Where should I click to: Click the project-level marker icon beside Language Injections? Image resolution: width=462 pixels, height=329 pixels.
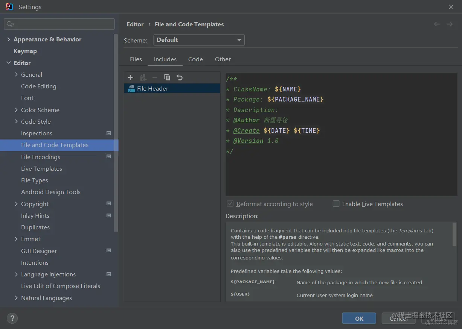[x=108, y=274]
